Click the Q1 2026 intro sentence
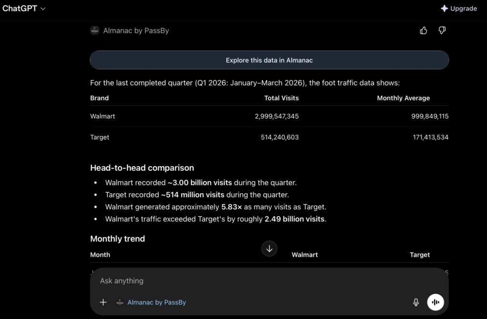 coord(245,83)
